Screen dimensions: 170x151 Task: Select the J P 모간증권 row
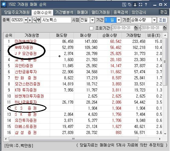[x=83, y=53]
